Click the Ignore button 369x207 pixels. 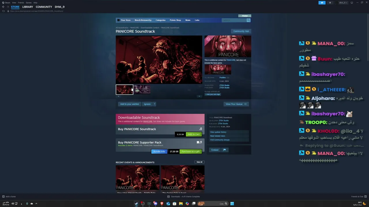(x=147, y=104)
